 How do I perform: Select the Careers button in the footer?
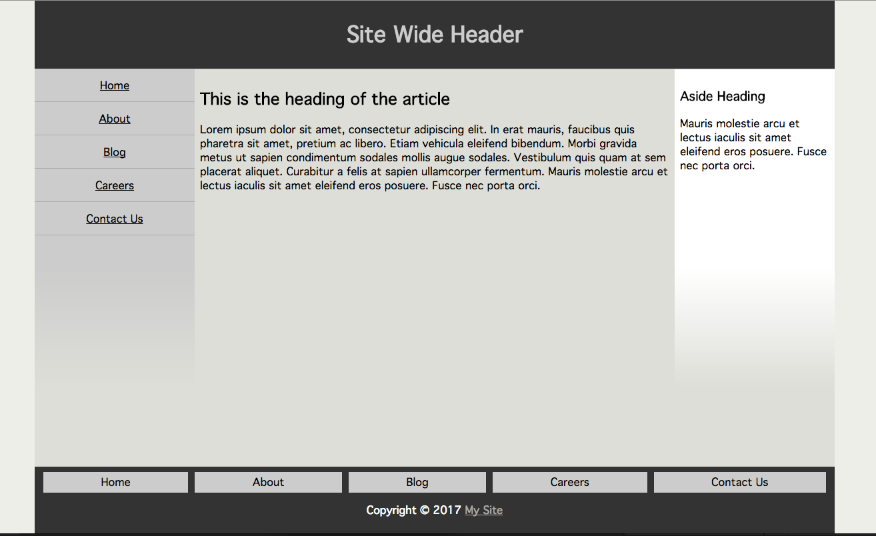click(569, 481)
